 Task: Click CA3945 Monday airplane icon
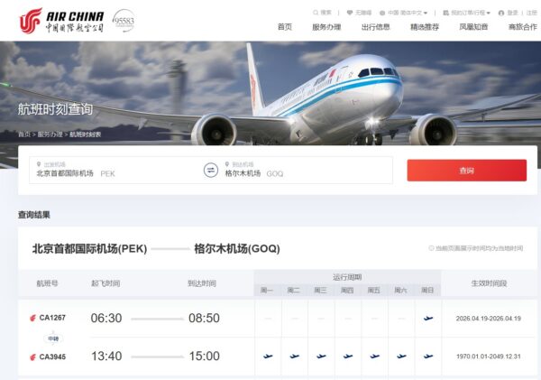(268, 357)
